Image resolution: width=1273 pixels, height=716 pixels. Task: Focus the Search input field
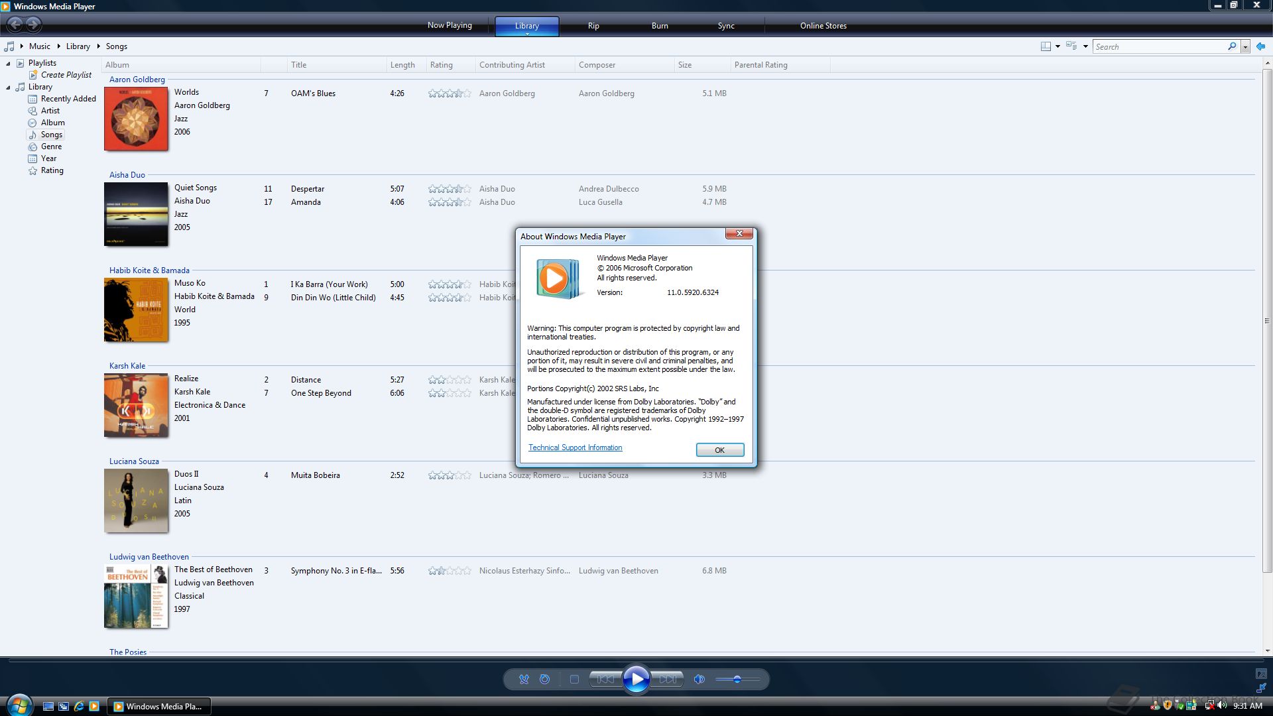click(1160, 46)
